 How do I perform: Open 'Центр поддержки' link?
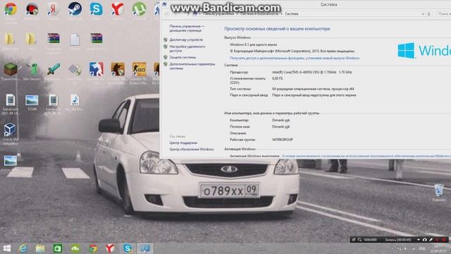(x=183, y=143)
